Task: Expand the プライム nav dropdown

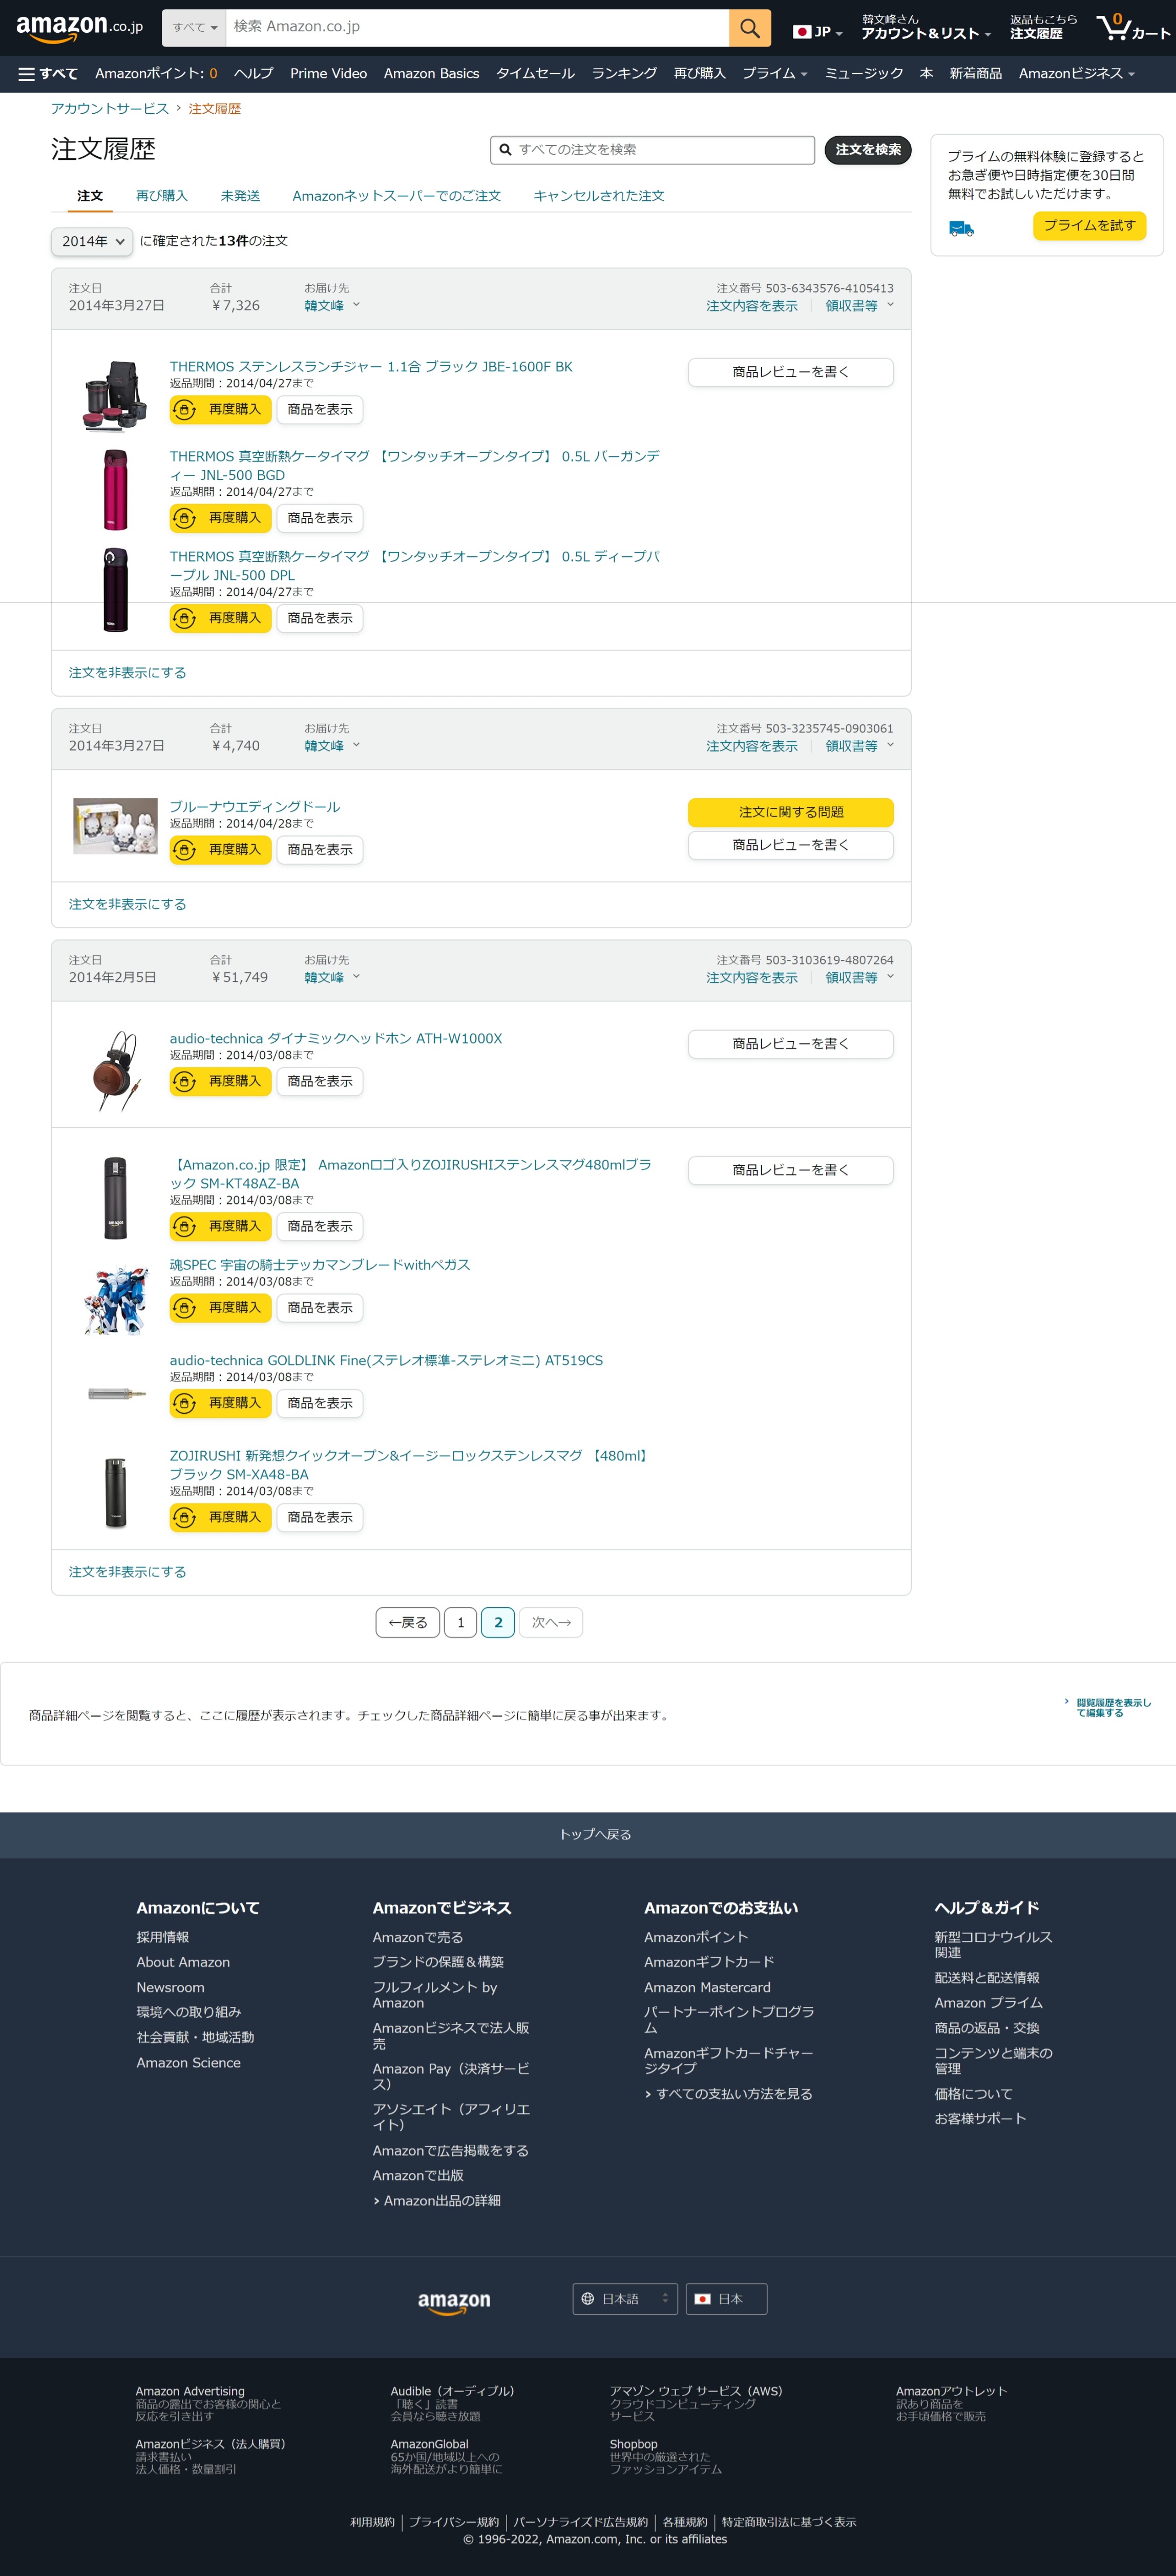Action: pyautogui.click(x=774, y=74)
